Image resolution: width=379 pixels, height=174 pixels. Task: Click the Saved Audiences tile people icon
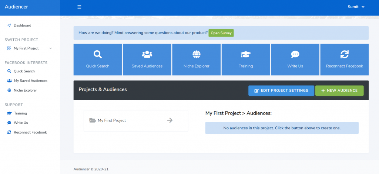coord(147,55)
